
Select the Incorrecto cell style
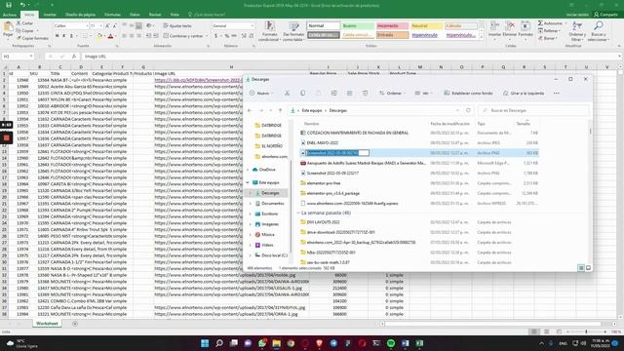[392, 26]
